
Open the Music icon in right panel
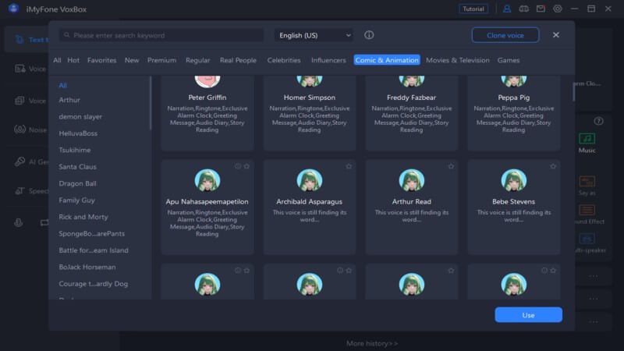click(x=587, y=139)
